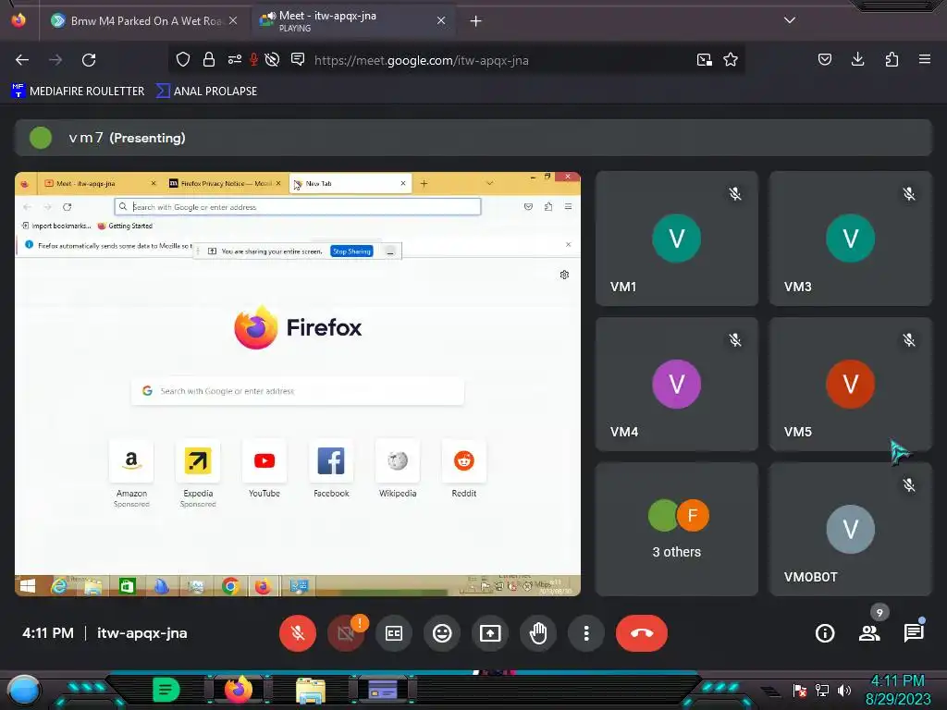Screen dimensions: 947x710
Task: Open picture-in-picture icon in address bar
Action: click(x=704, y=60)
